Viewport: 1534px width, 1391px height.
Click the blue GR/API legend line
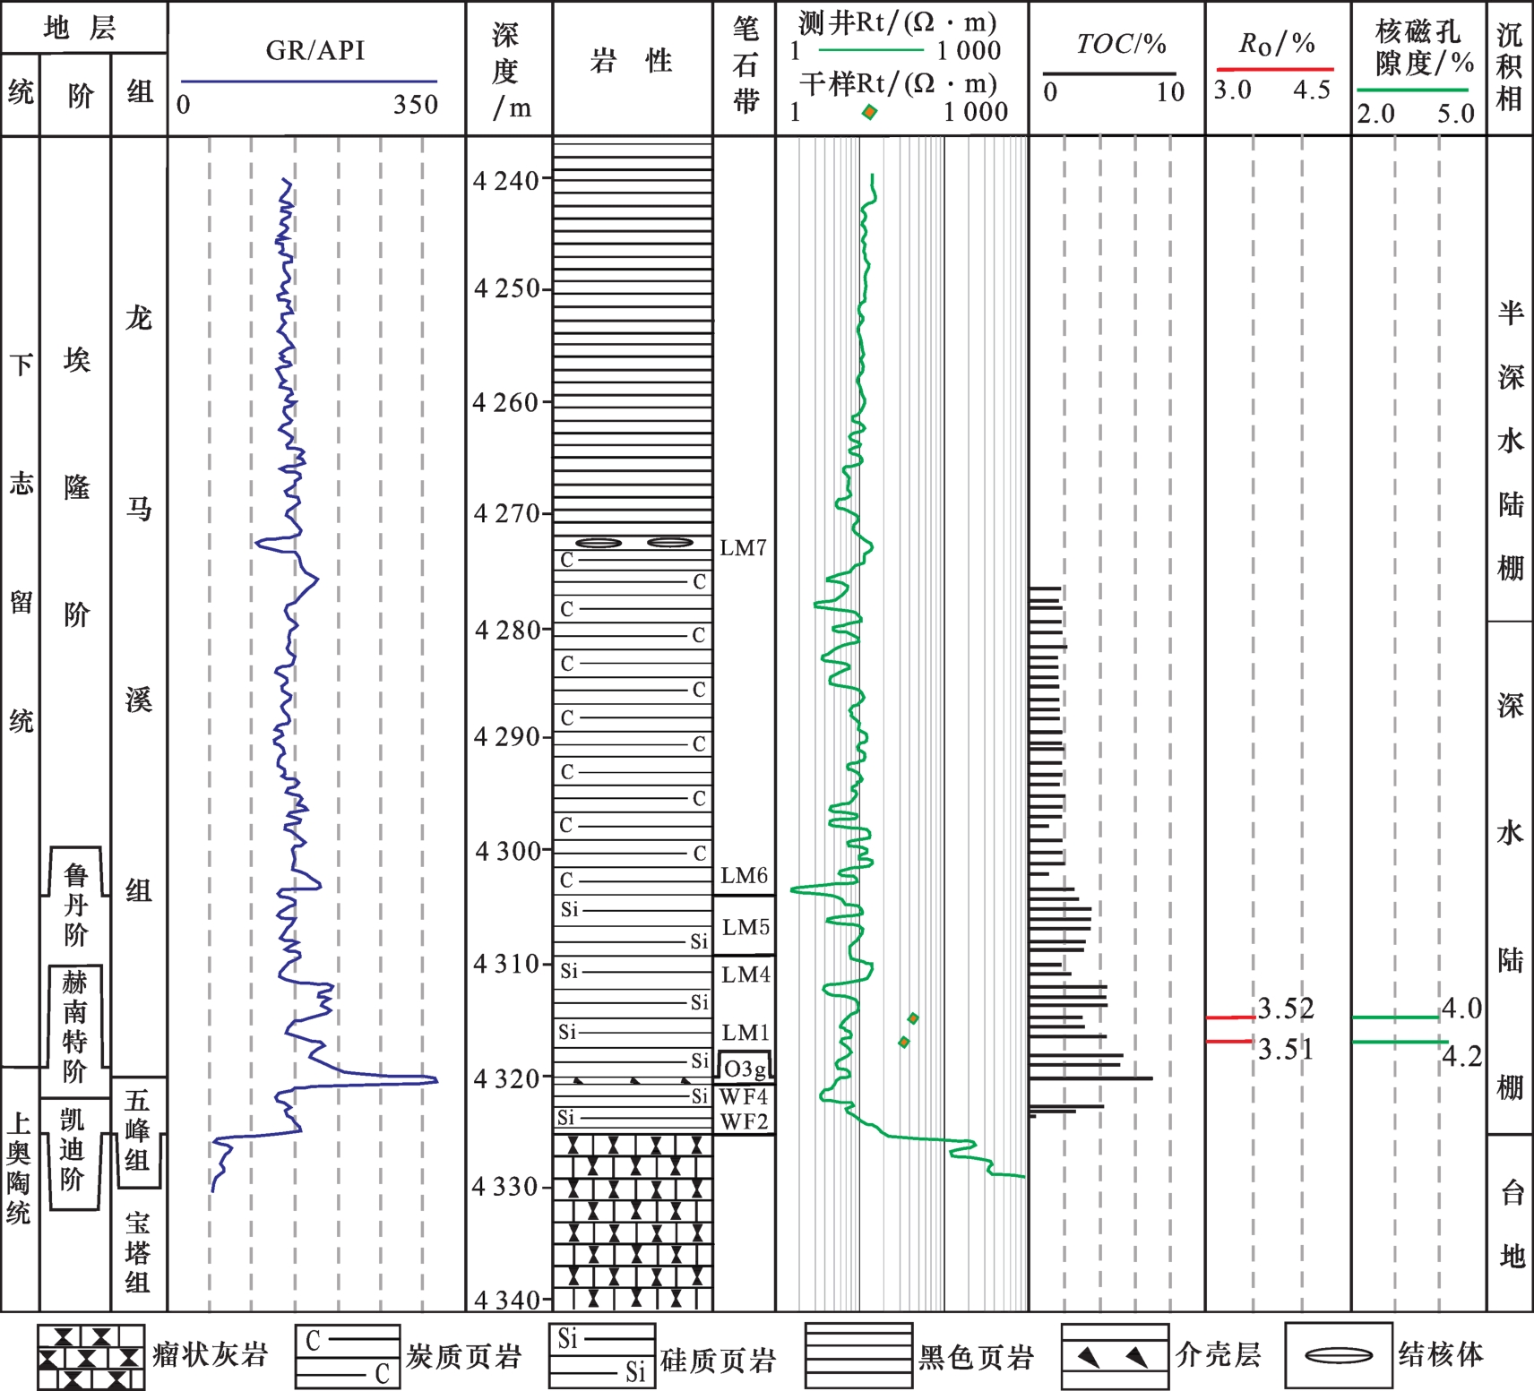pyautogui.click(x=309, y=82)
